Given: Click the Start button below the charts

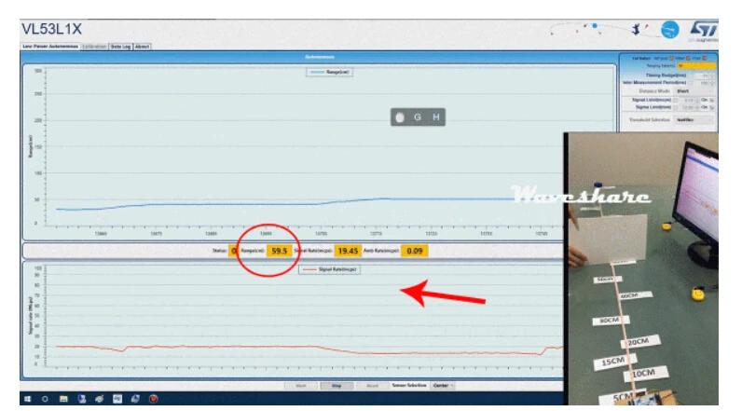Looking at the screenshot, I should 301,386.
